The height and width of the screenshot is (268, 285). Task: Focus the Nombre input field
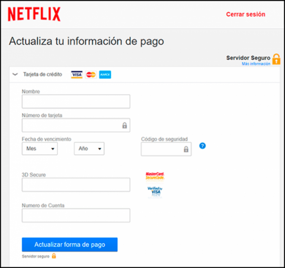(x=76, y=101)
